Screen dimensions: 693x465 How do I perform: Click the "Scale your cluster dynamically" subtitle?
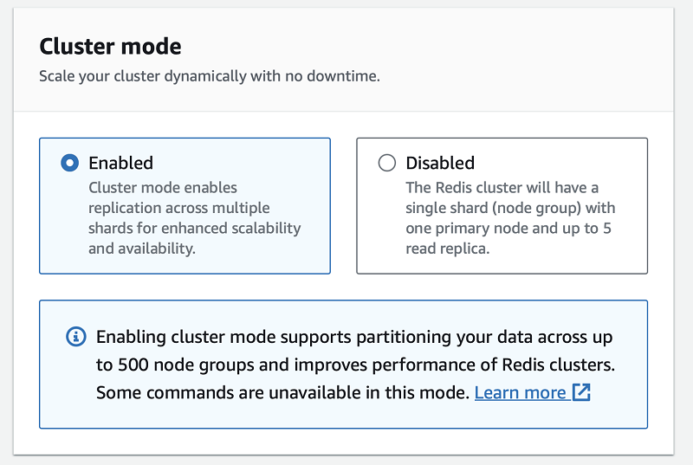(x=210, y=76)
